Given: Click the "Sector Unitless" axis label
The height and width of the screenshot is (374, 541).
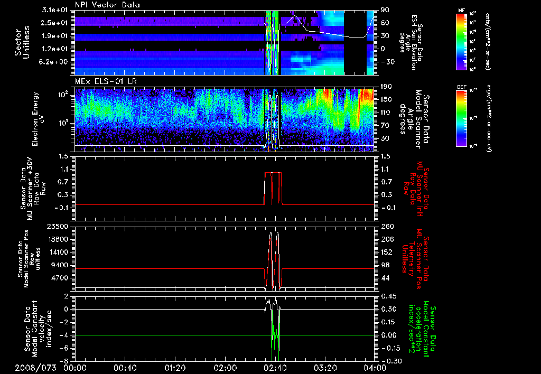Looking at the screenshot, I should (22, 42).
